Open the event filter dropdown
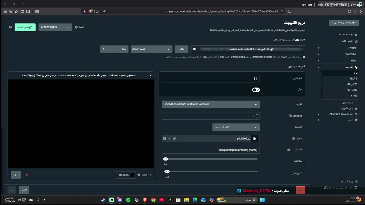 [x=151, y=49]
